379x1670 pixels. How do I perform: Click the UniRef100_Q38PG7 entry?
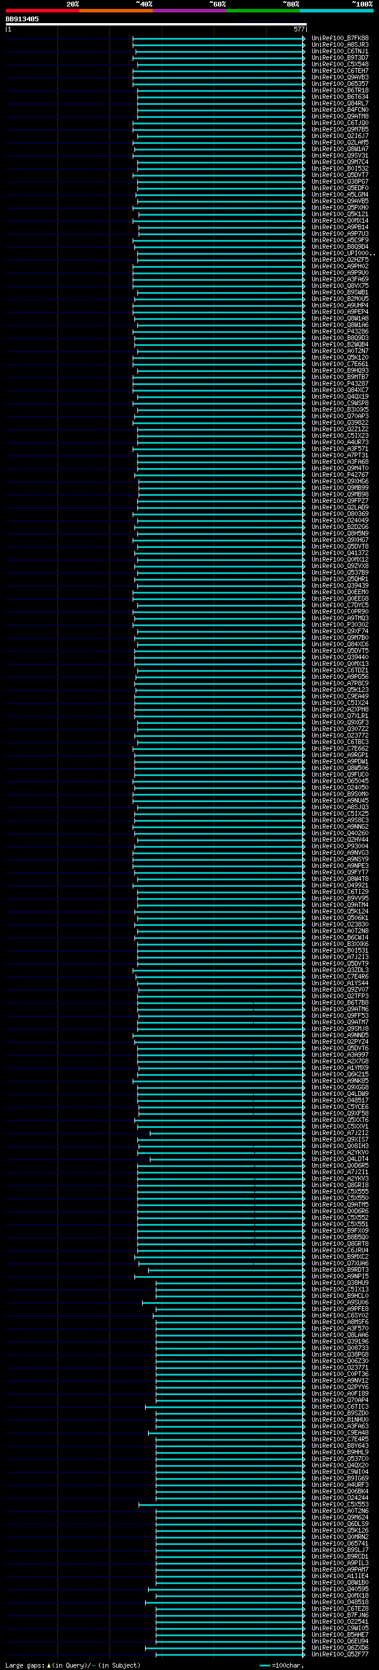339,181
